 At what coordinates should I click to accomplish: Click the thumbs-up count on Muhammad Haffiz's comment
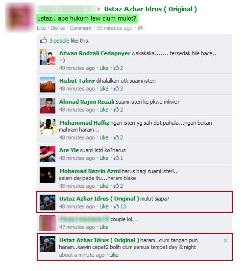pos(118,137)
